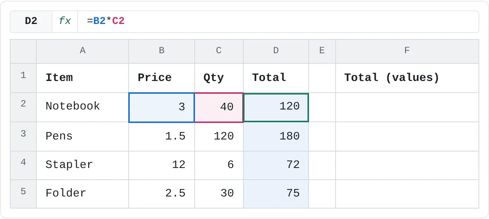Select Stapler price cell showing 12

162,165
